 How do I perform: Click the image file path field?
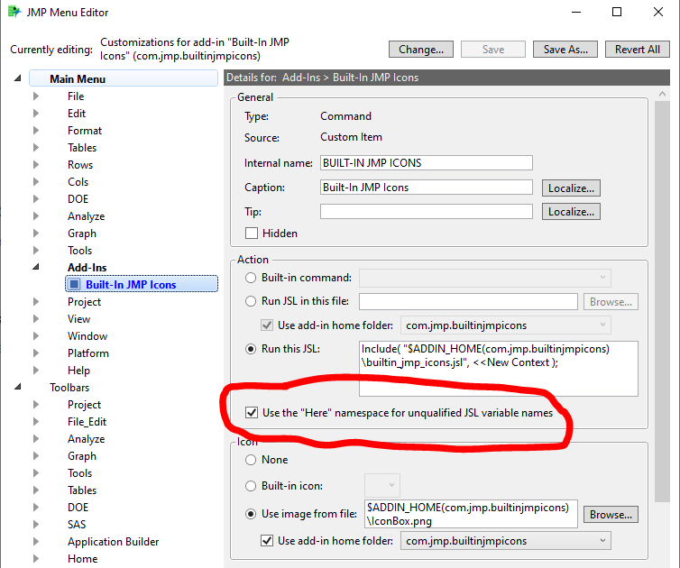(x=471, y=514)
